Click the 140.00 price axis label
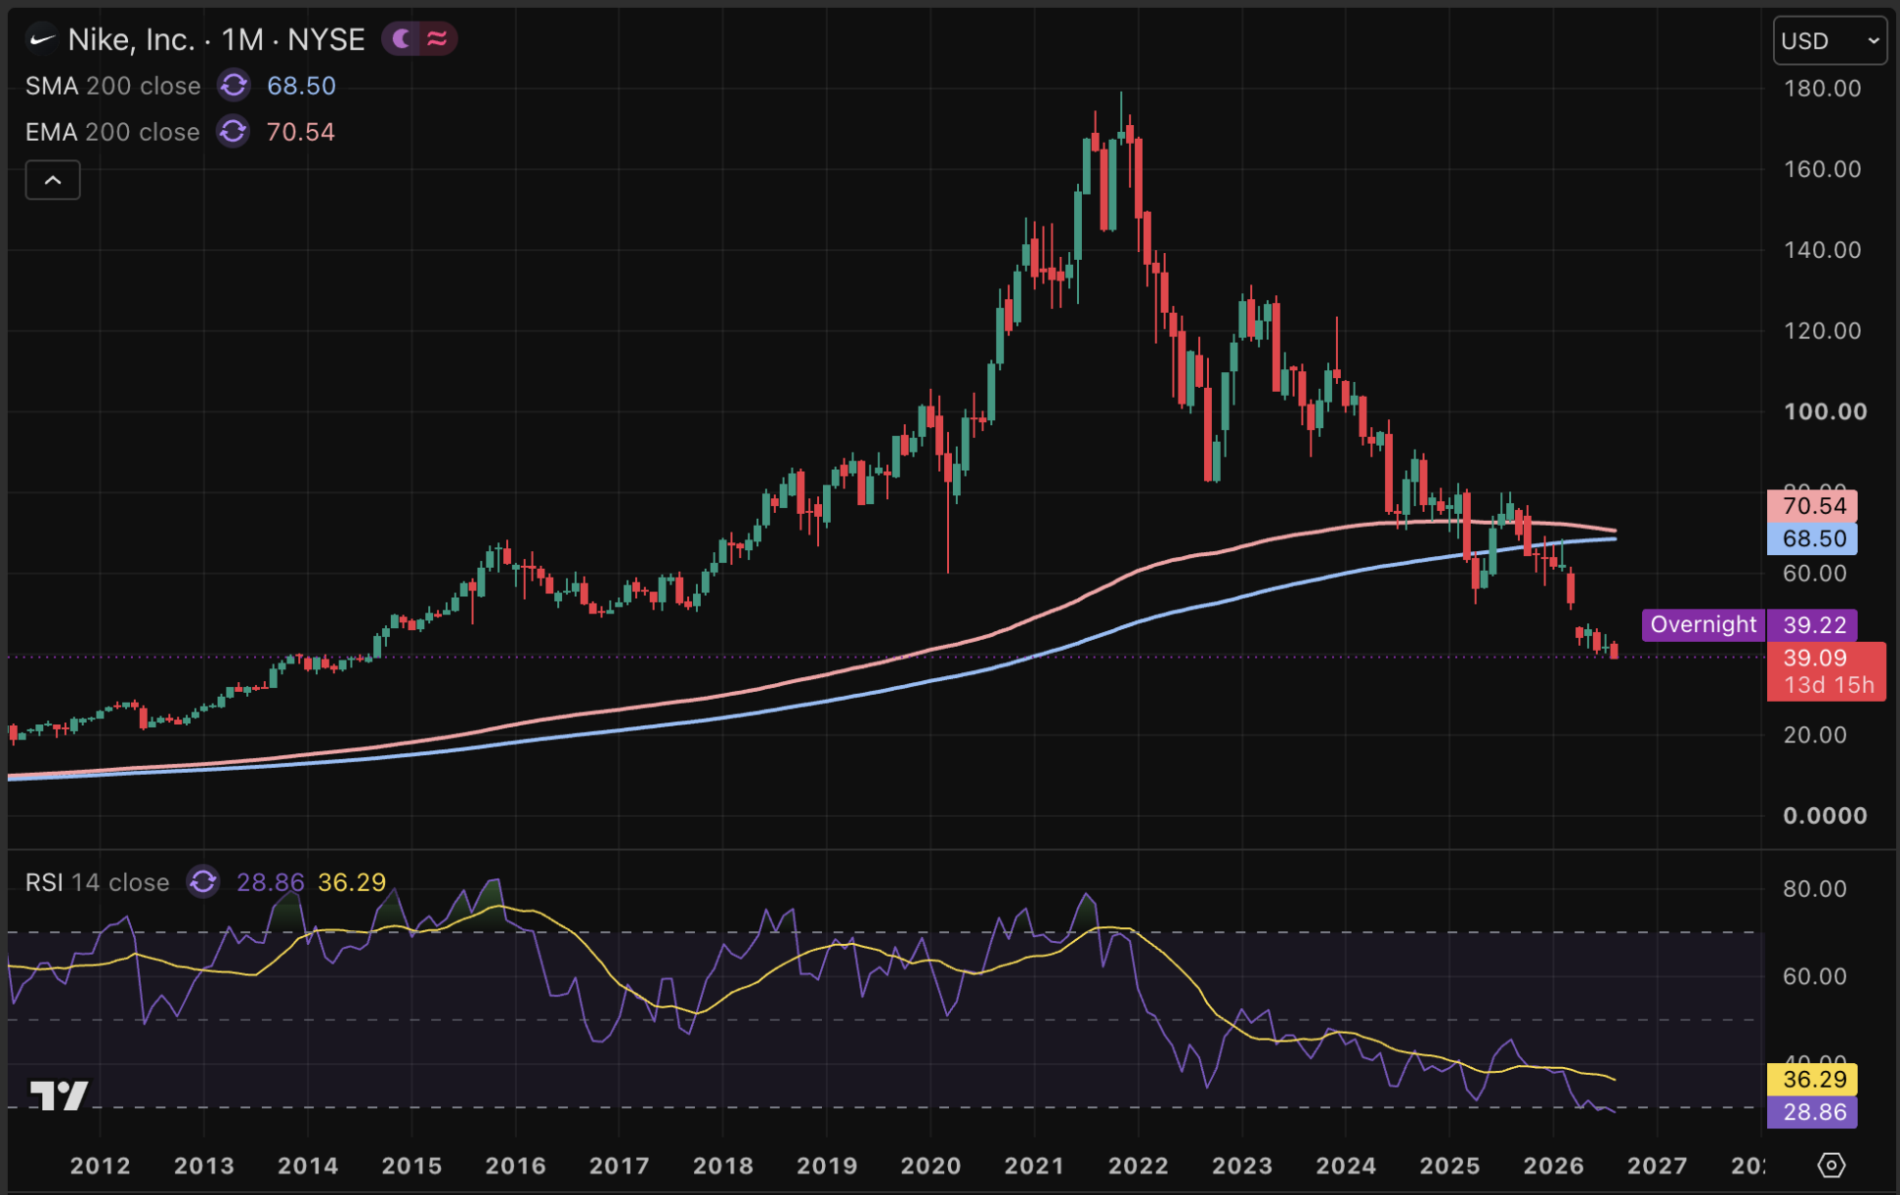This screenshot has width=1900, height=1195. (x=1822, y=250)
